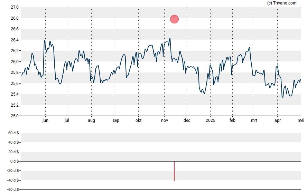Click the 26,6 price axis value

pos(15,29)
